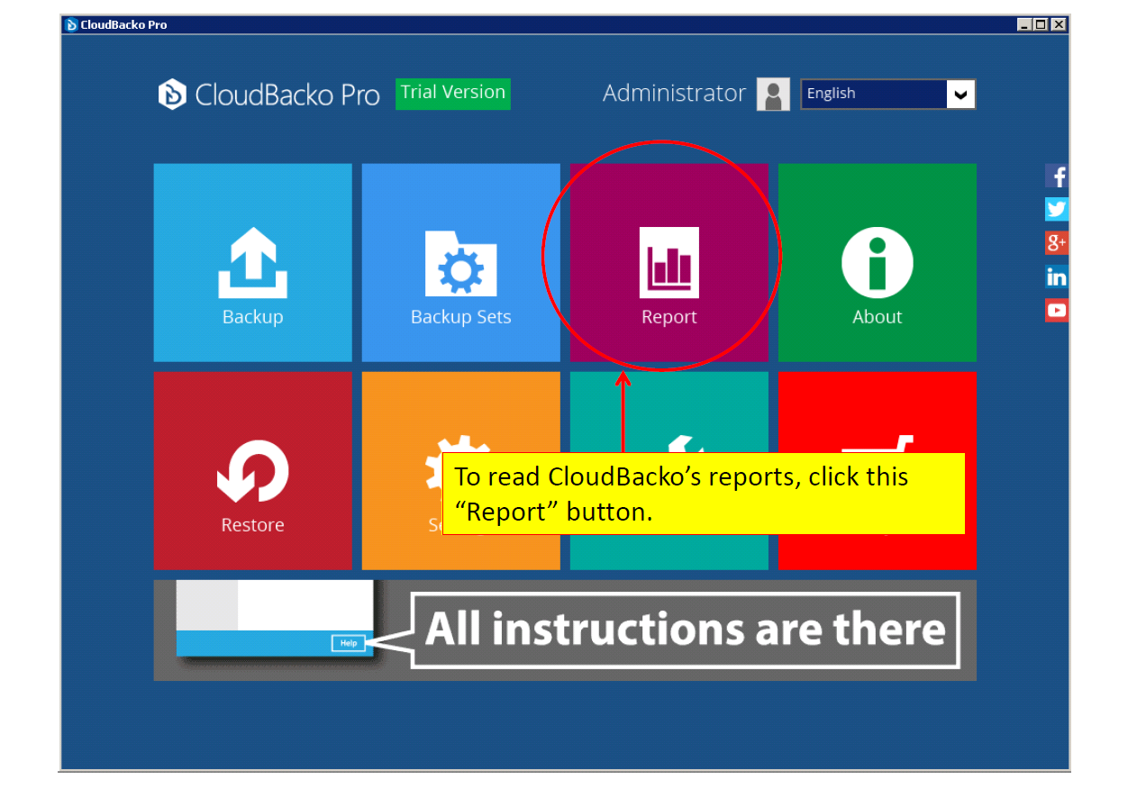This screenshot has height=798, width=1146.
Task: Open the LinkedIn social icon
Action: [x=1056, y=277]
